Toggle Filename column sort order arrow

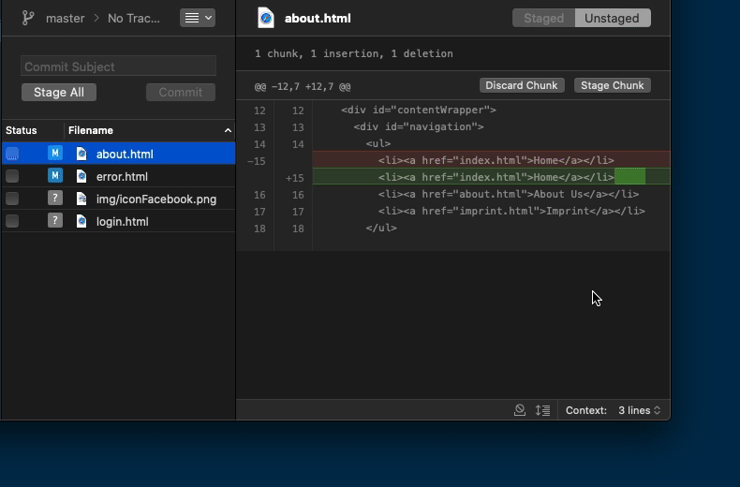pos(228,130)
